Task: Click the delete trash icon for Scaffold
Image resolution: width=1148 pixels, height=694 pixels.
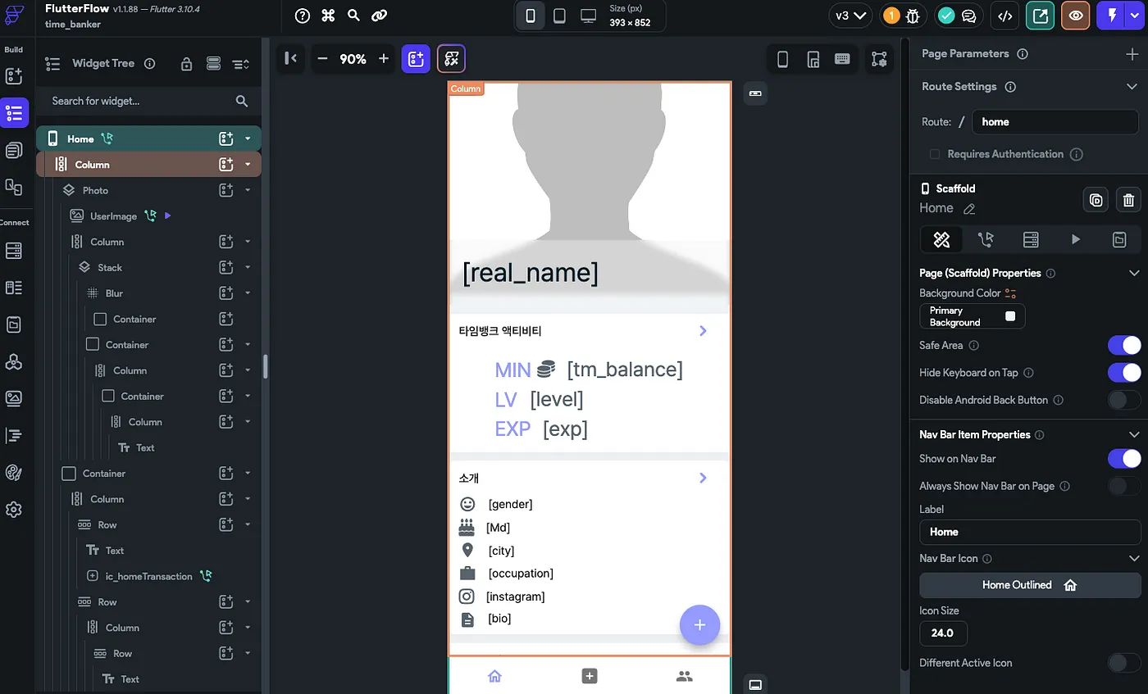Action: [x=1128, y=200]
